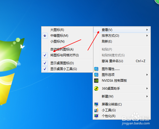Image resolution: width=159 pixels, height=129 pixels.
Task: Open the 查看(V) menu entry
Action: (122, 30)
